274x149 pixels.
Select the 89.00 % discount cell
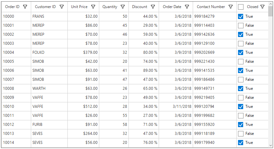click(x=144, y=70)
